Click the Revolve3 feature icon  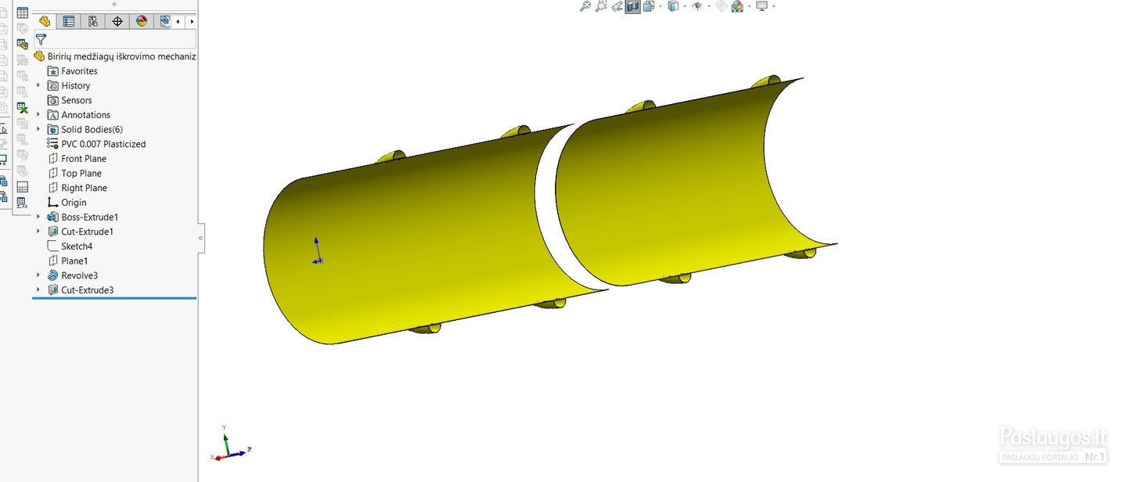click(x=52, y=275)
